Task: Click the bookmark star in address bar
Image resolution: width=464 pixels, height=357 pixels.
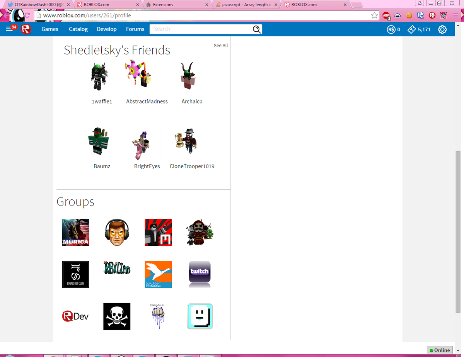Action: click(374, 15)
